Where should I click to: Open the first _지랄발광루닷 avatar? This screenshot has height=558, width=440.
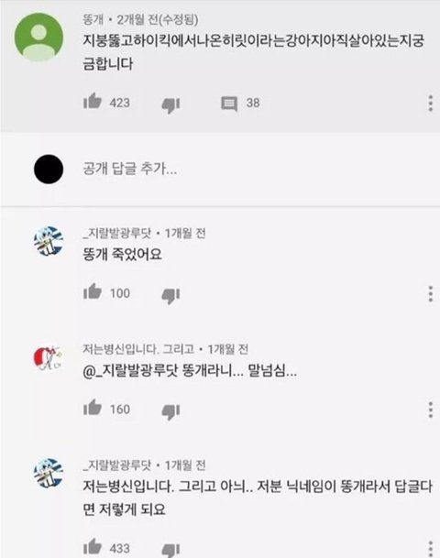(49, 241)
